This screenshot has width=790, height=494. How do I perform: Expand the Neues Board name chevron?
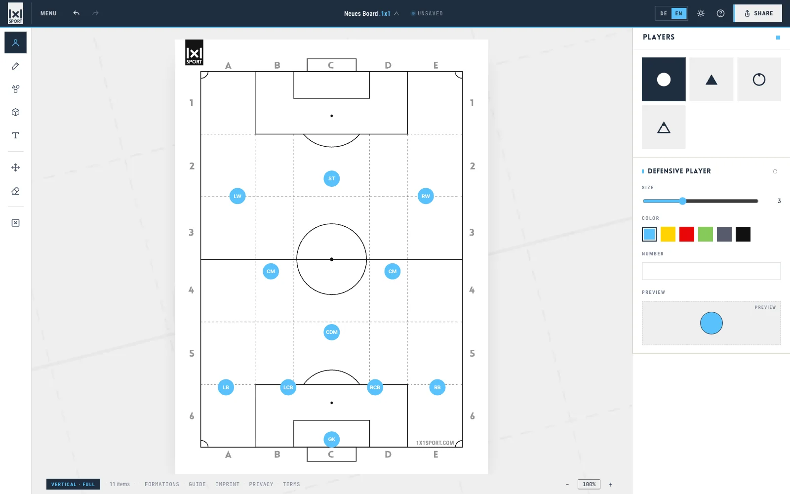pos(396,13)
